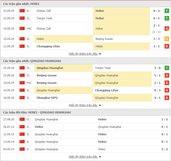This screenshot has height=161, width=171.
Task: Click China flag on 25.09.20 Wuhan Zall row
Action: coord(22,11)
